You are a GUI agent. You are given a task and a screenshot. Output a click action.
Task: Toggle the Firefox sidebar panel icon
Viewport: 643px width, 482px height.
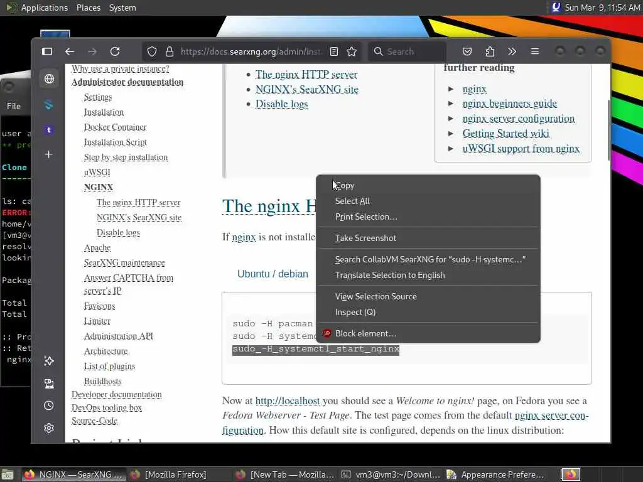(x=47, y=51)
